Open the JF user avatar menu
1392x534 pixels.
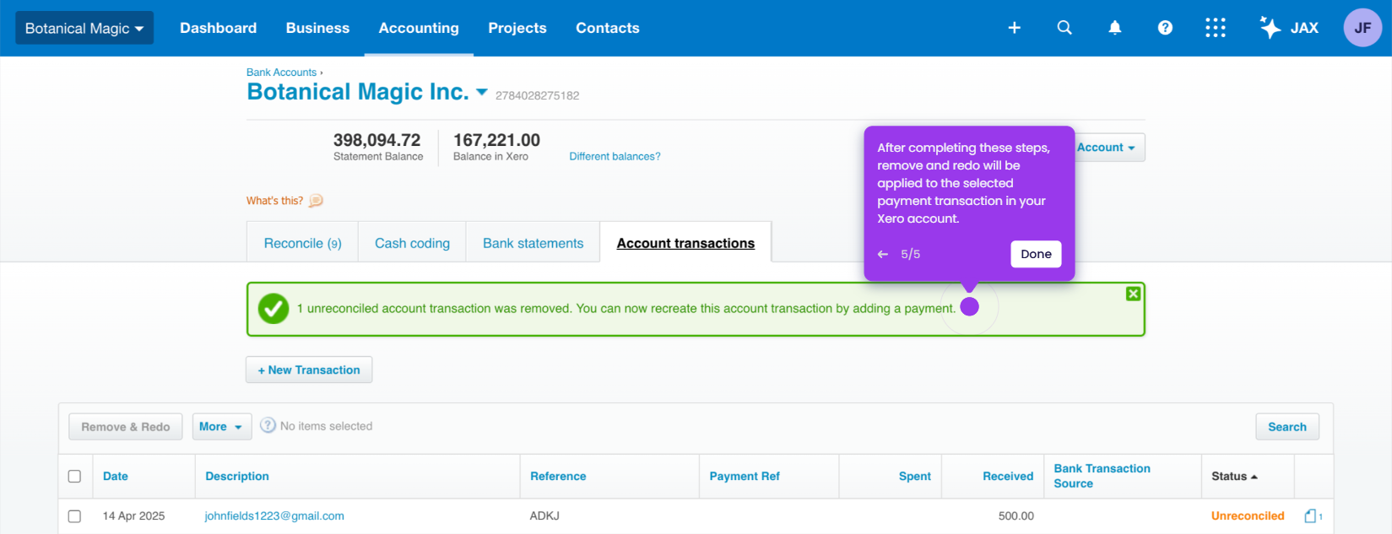pyautogui.click(x=1362, y=28)
